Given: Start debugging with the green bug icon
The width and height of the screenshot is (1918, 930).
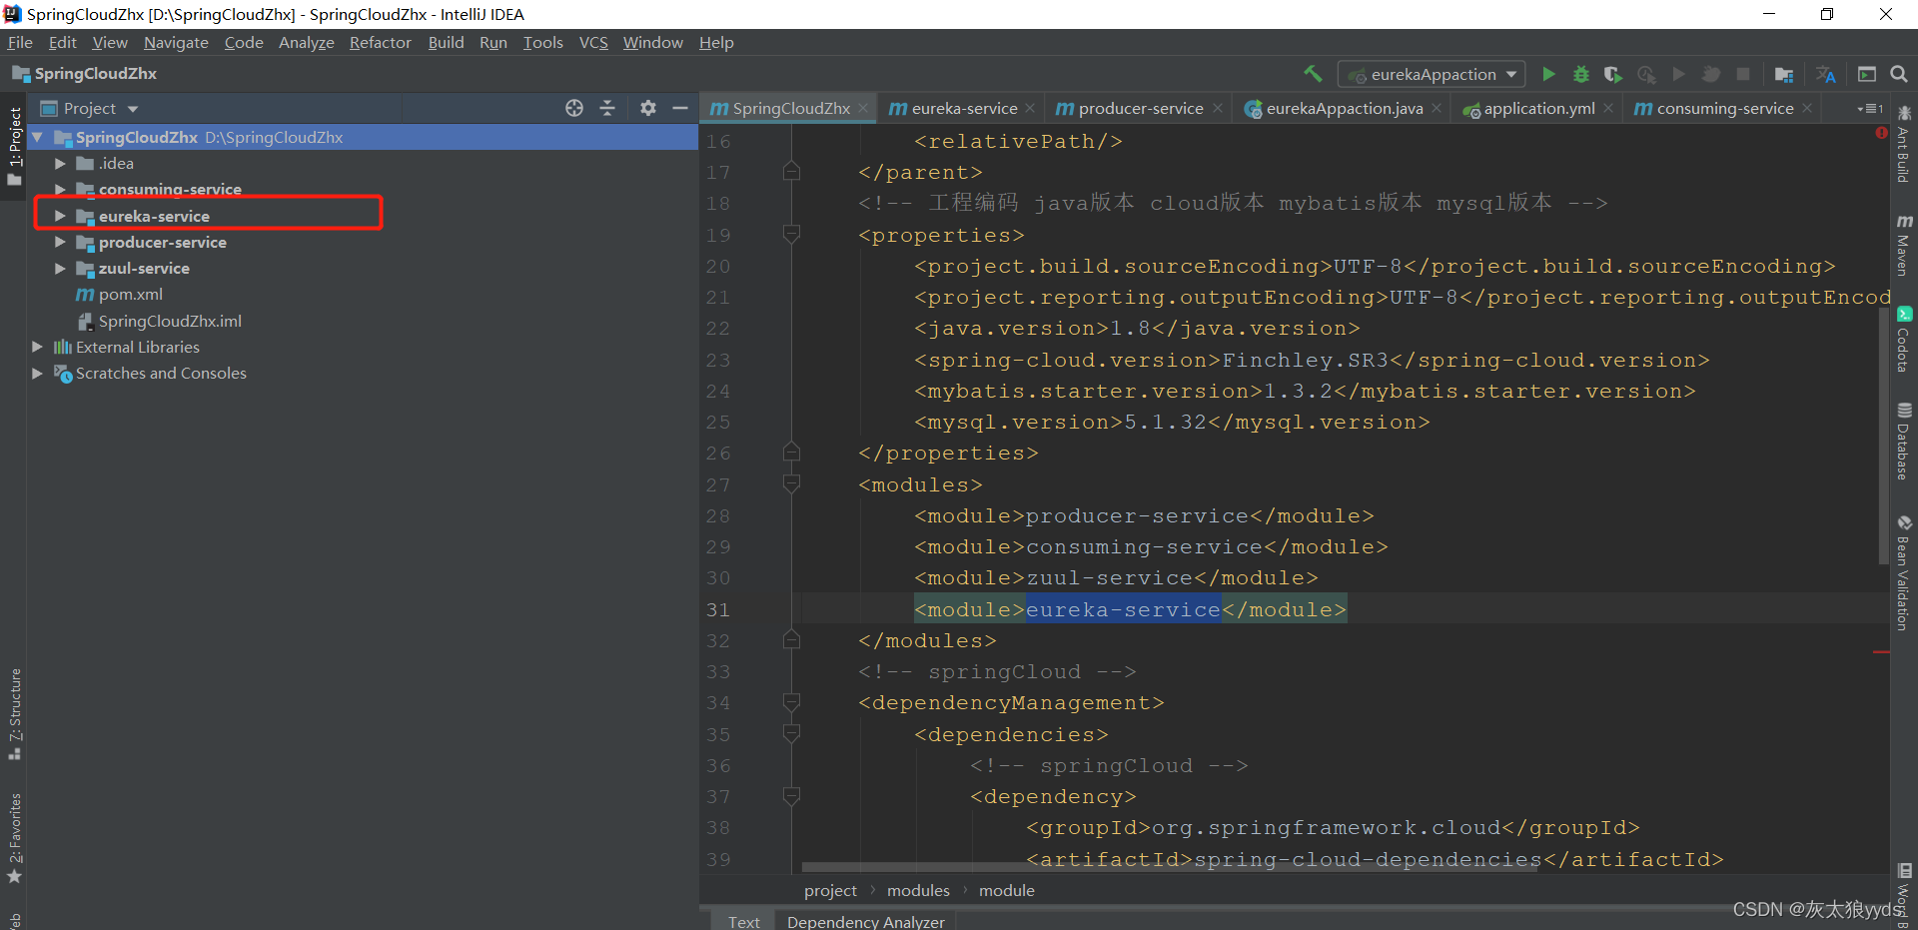Looking at the screenshot, I should pyautogui.click(x=1580, y=74).
